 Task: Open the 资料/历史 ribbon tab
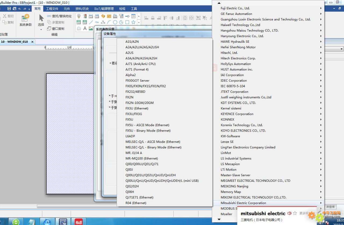coord(82,9)
